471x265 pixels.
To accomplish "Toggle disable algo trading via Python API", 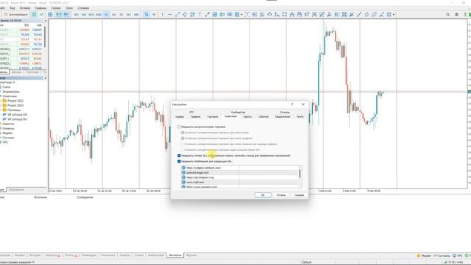I will click(183, 149).
